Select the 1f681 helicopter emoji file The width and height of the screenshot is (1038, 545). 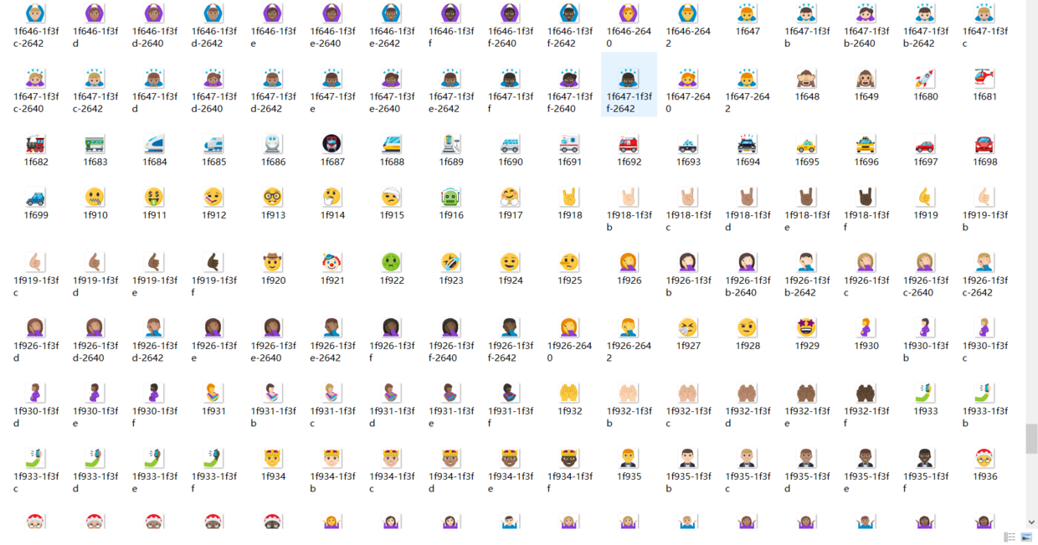point(984,85)
